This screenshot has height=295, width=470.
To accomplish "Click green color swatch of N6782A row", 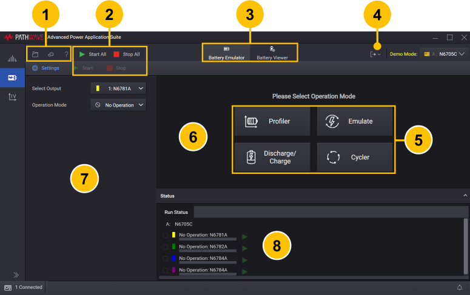I will pyautogui.click(x=173, y=247).
